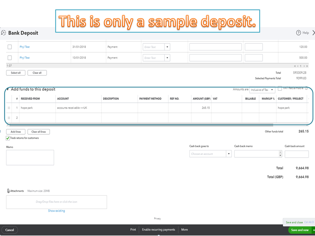Screen dimensions: 315x236
Task: Click the Cancel button
Action: tap(9, 230)
